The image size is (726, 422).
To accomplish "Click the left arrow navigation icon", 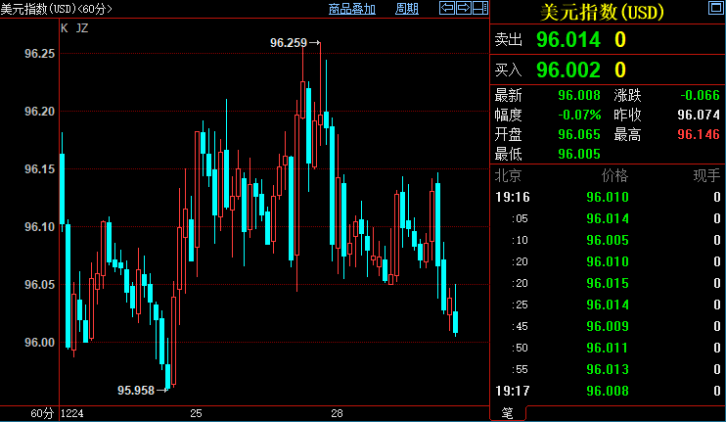I will point(447,9).
